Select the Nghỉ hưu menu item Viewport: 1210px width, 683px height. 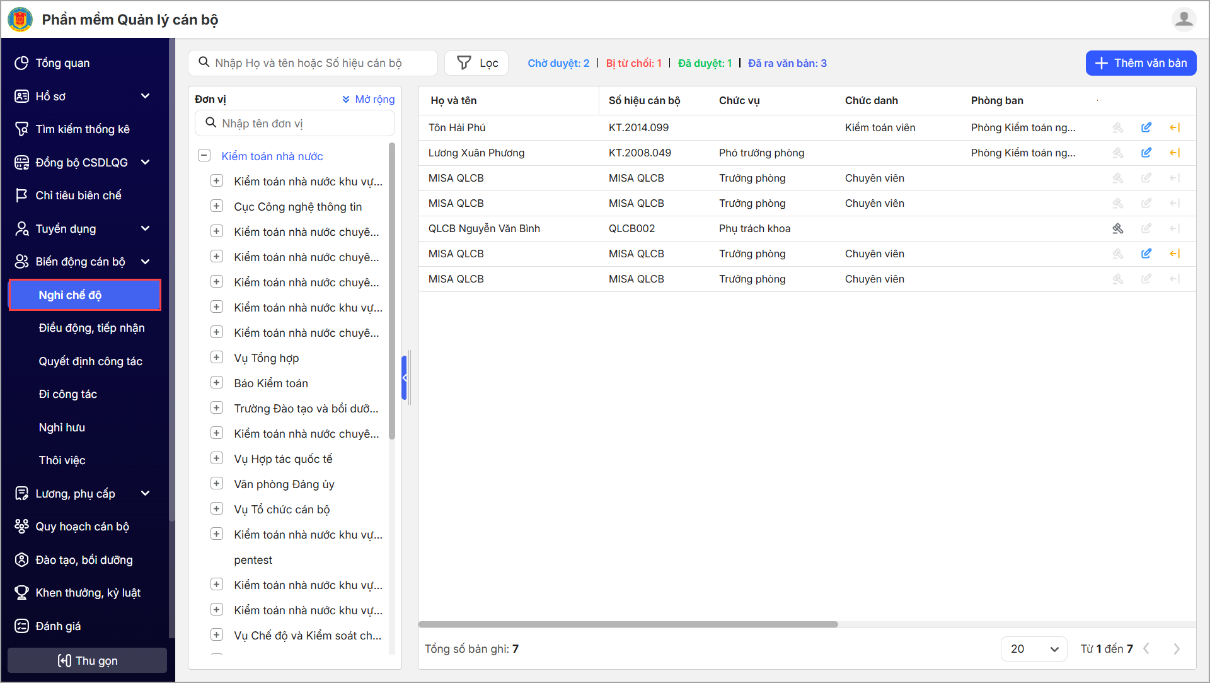click(62, 428)
